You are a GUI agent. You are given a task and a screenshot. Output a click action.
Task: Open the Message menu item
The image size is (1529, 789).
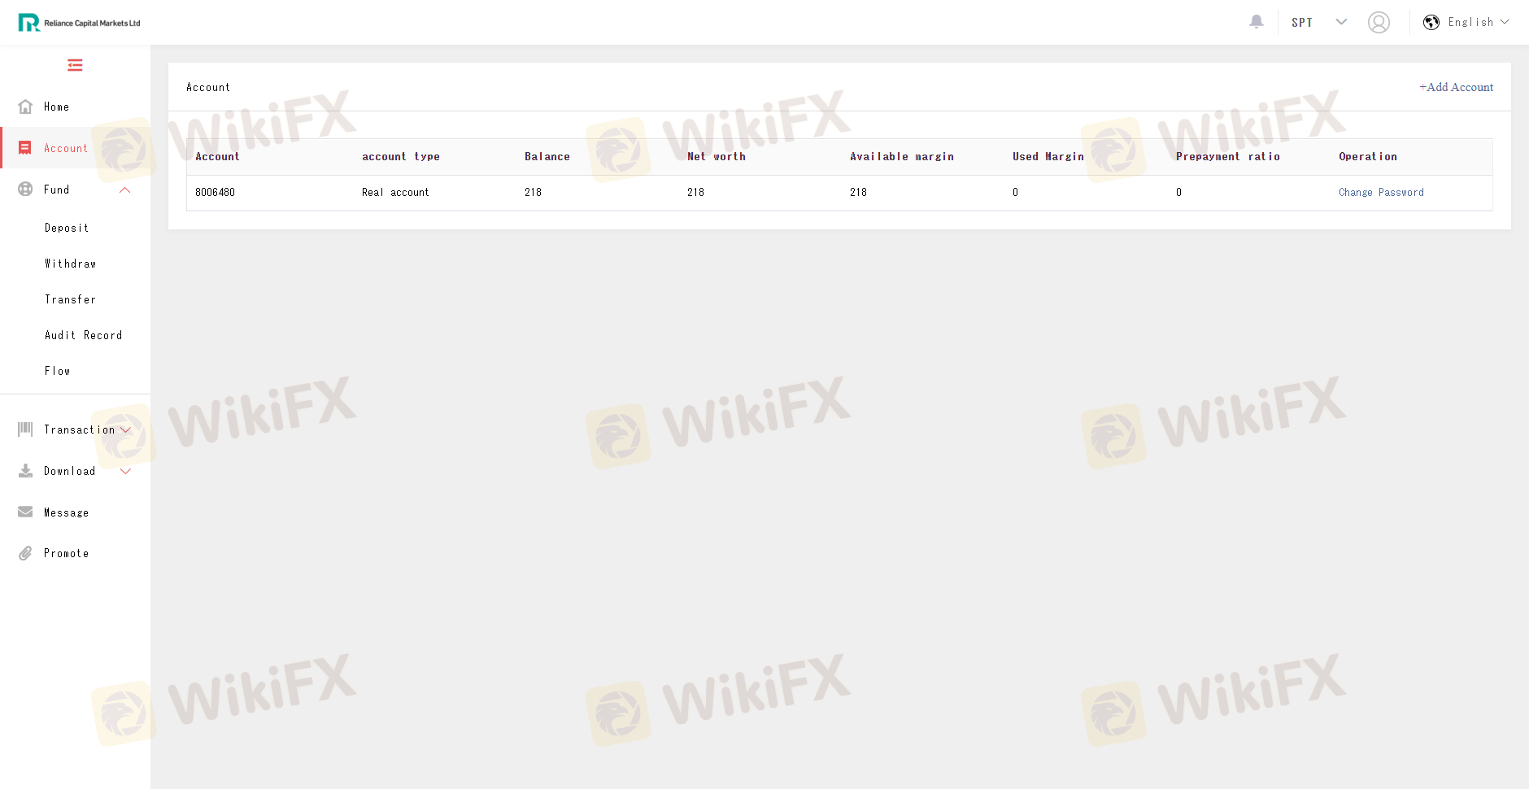(x=66, y=512)
